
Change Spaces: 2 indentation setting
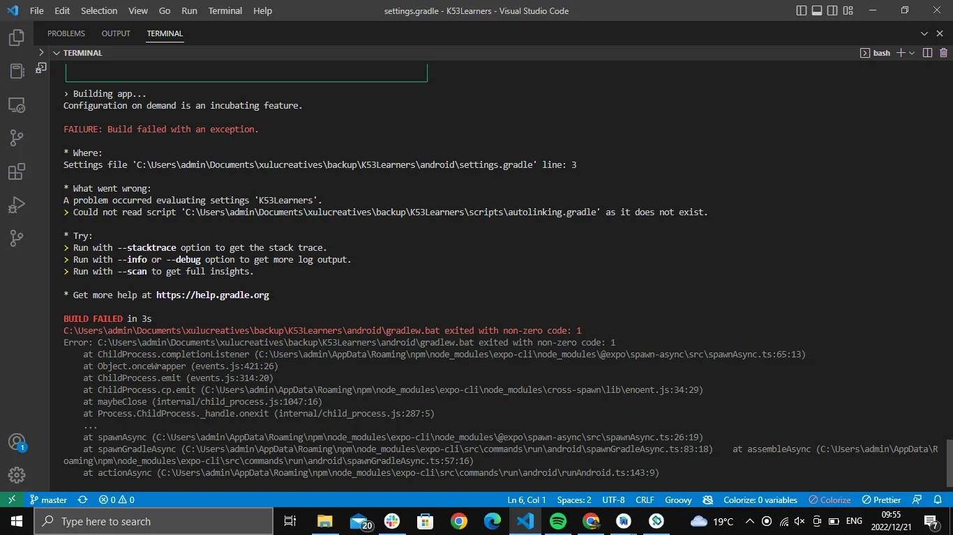[574, 499]
